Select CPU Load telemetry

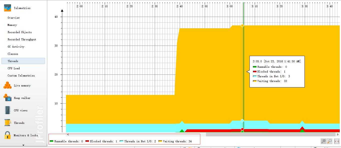[23, 68]
